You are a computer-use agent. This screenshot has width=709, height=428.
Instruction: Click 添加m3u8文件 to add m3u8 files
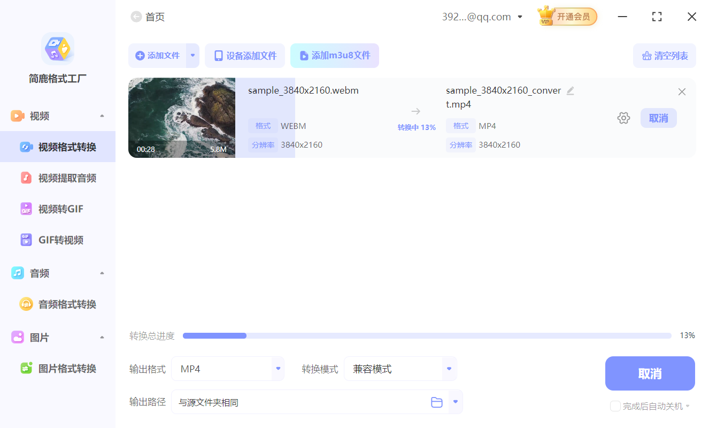(x=335, y=56)
